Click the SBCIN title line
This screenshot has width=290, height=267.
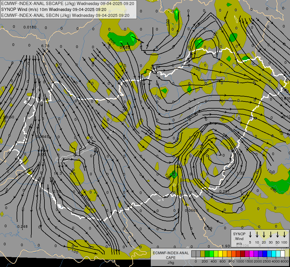pyautogui.click(x=65, y=15)
